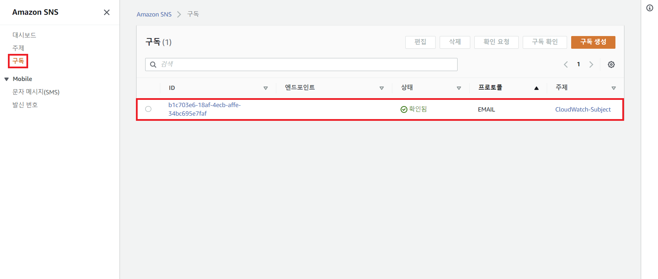Focus the 검색 search field
This screenshot has width=658, height=279.
[x=301, y=65]
